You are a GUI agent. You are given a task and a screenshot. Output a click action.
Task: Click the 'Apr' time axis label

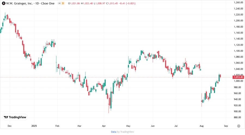click(104, 126)
